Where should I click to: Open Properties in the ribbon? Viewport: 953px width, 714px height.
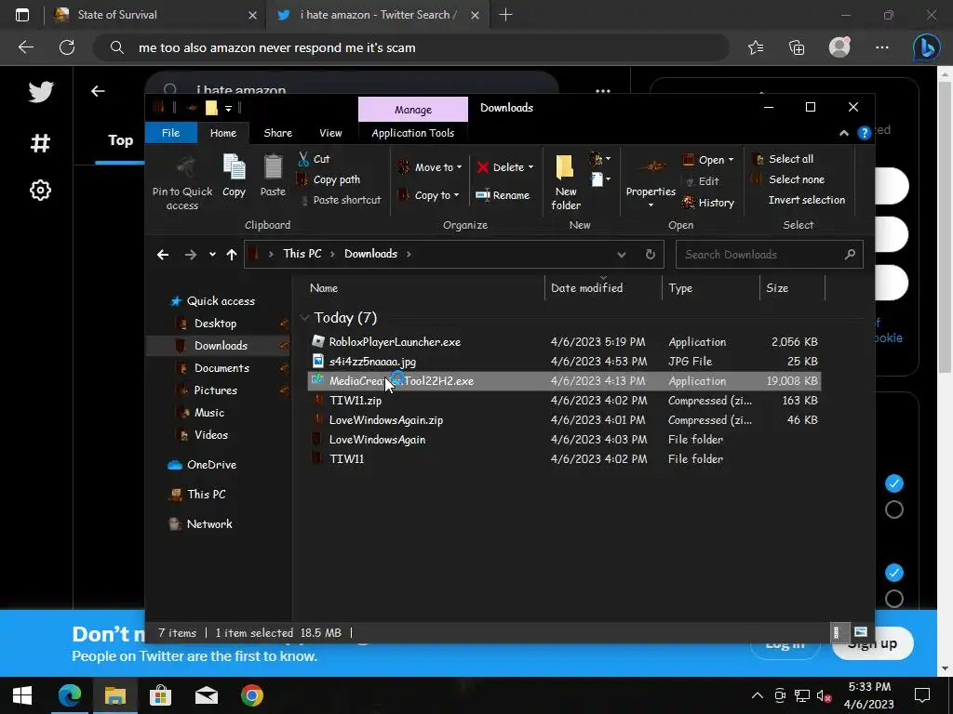coord(651,182)
